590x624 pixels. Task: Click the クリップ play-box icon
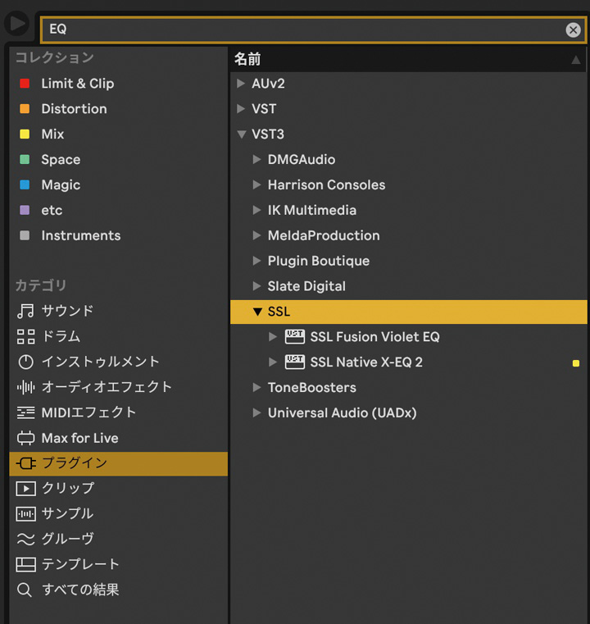(x=25, y=489)
